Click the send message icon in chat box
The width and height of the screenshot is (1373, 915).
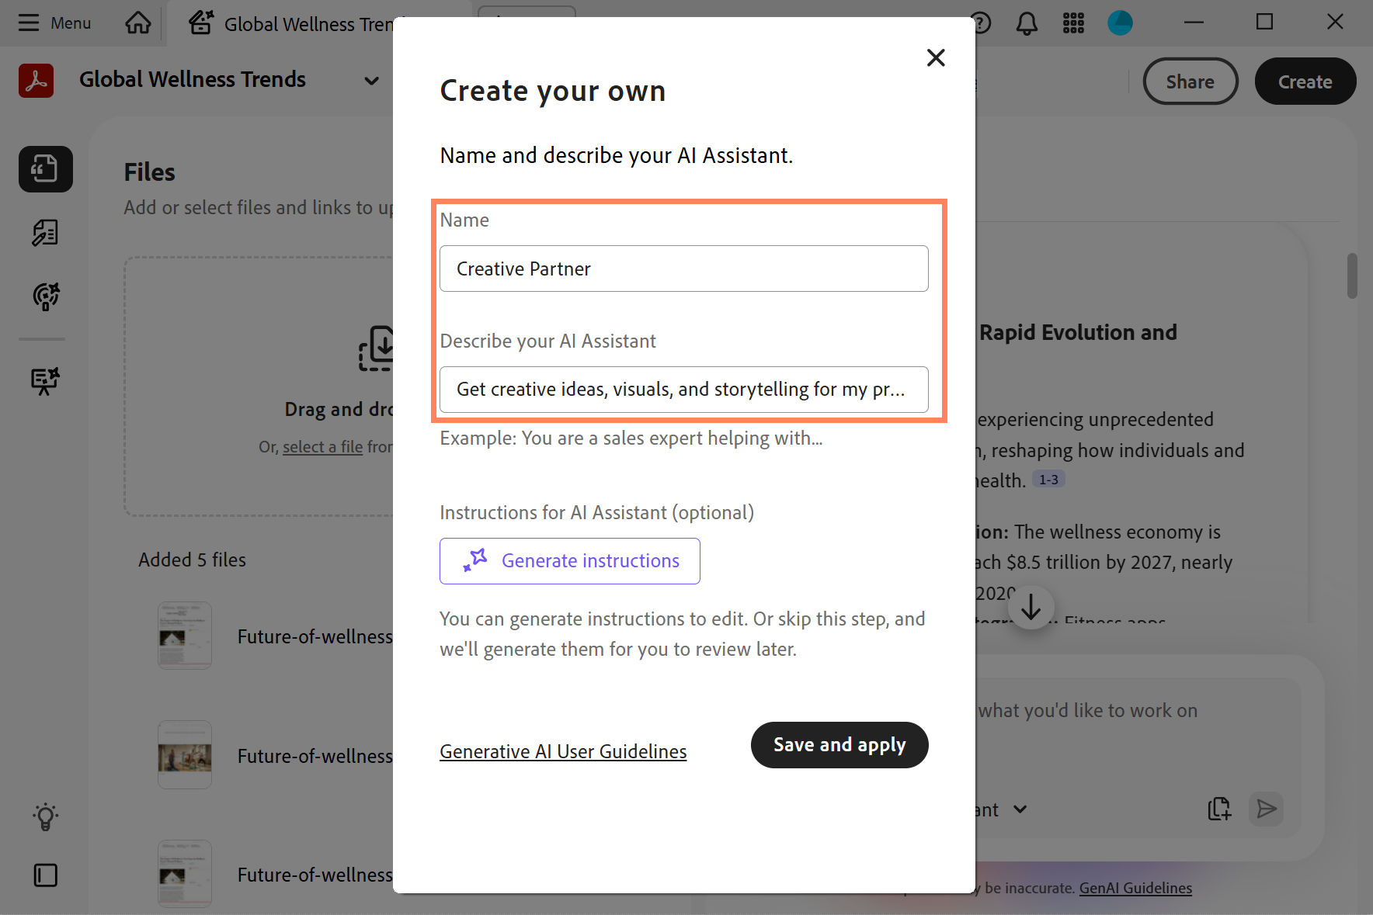coord(1266,809)
